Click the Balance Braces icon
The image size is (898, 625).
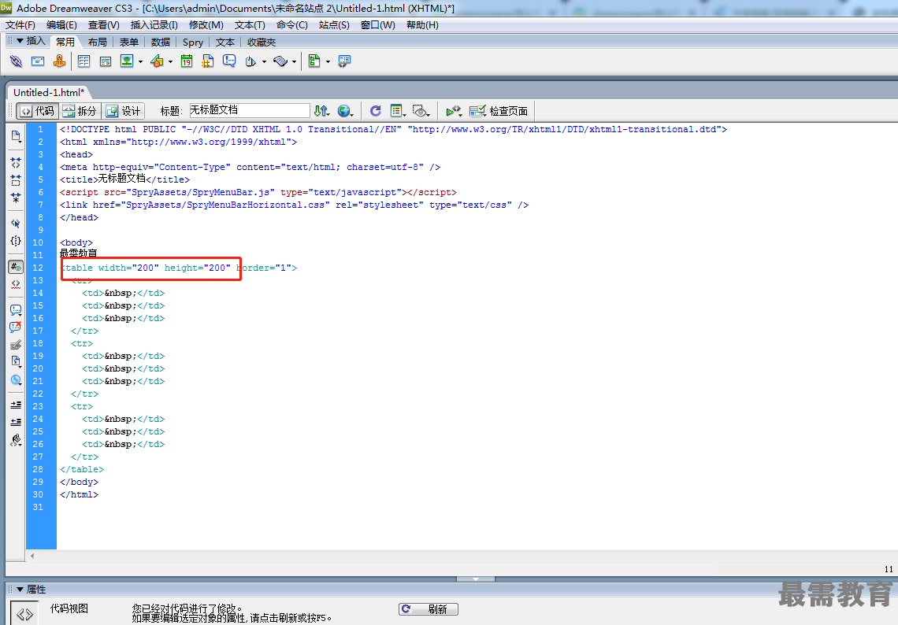[x=16, y=241]
